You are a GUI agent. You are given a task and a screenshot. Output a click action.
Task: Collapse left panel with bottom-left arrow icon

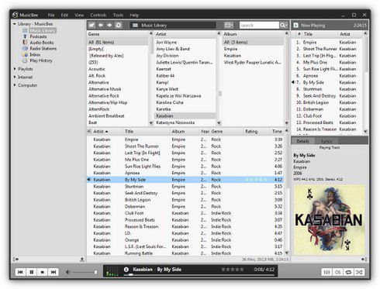click(16, 259)
